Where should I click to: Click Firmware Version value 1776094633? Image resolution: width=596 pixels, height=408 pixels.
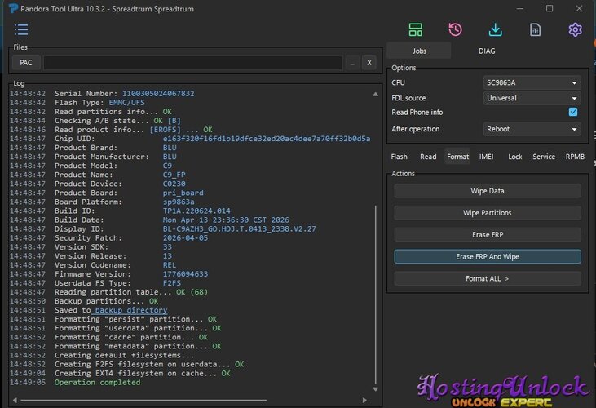coord(186,274)
